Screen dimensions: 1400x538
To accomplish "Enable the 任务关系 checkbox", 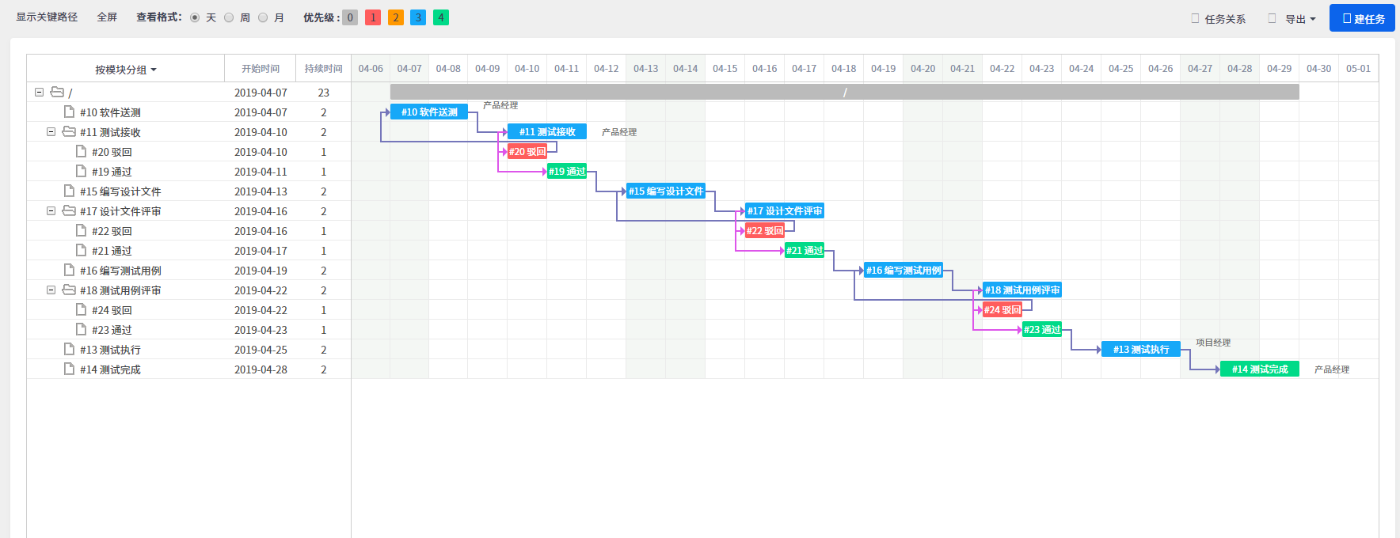I will [x=1195, y=18].
